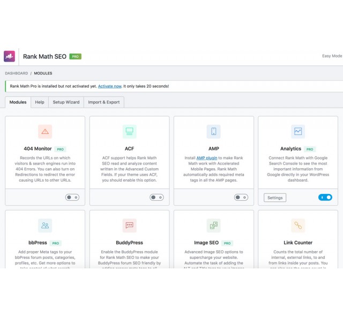Enable the ACF module toggle
This screenshot has width=343, height=316.
click(156, 198)
